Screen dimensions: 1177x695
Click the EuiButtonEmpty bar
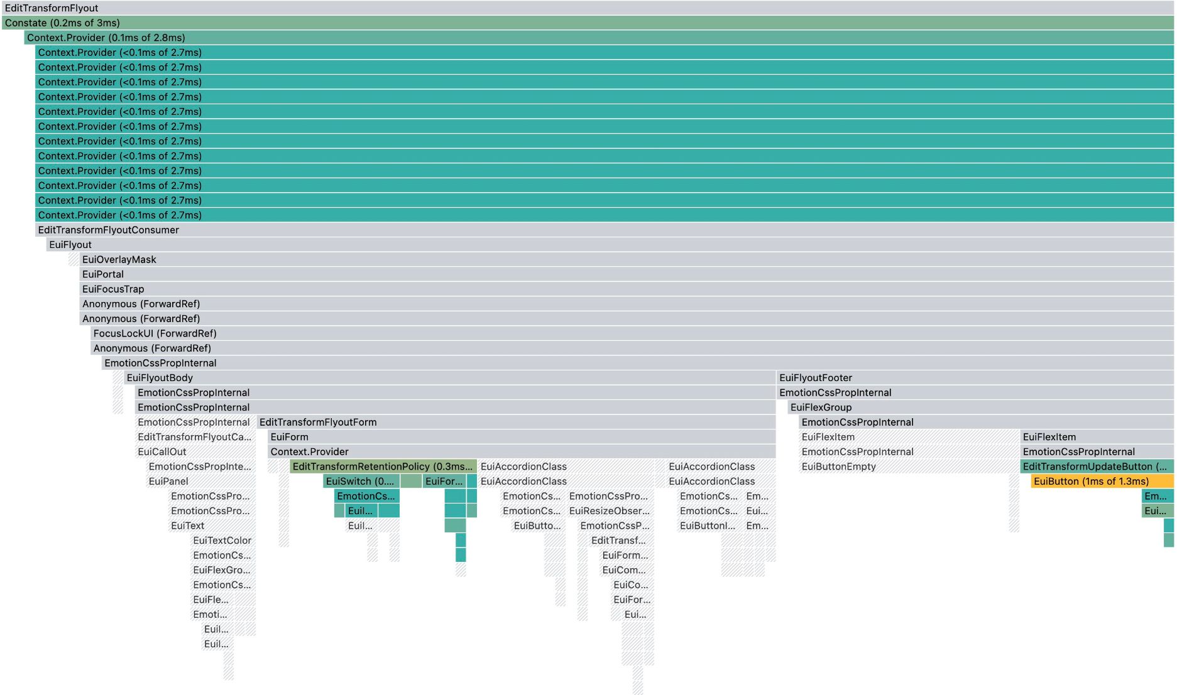tap(909, 466)
